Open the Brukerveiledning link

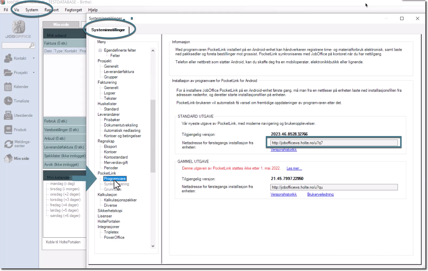pyautogui.click(x=320, y=194)
